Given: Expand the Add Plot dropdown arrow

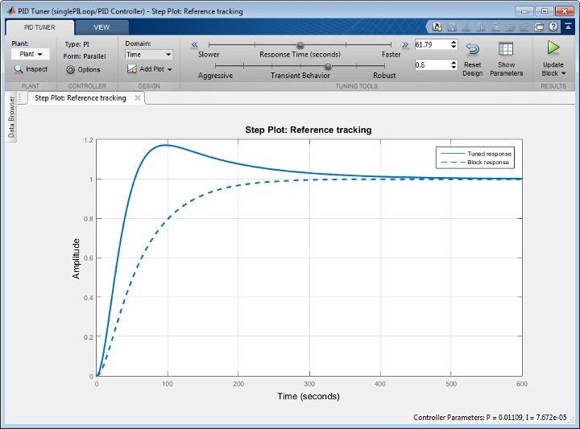Looking at the screenshot, I should pos(170,69).
